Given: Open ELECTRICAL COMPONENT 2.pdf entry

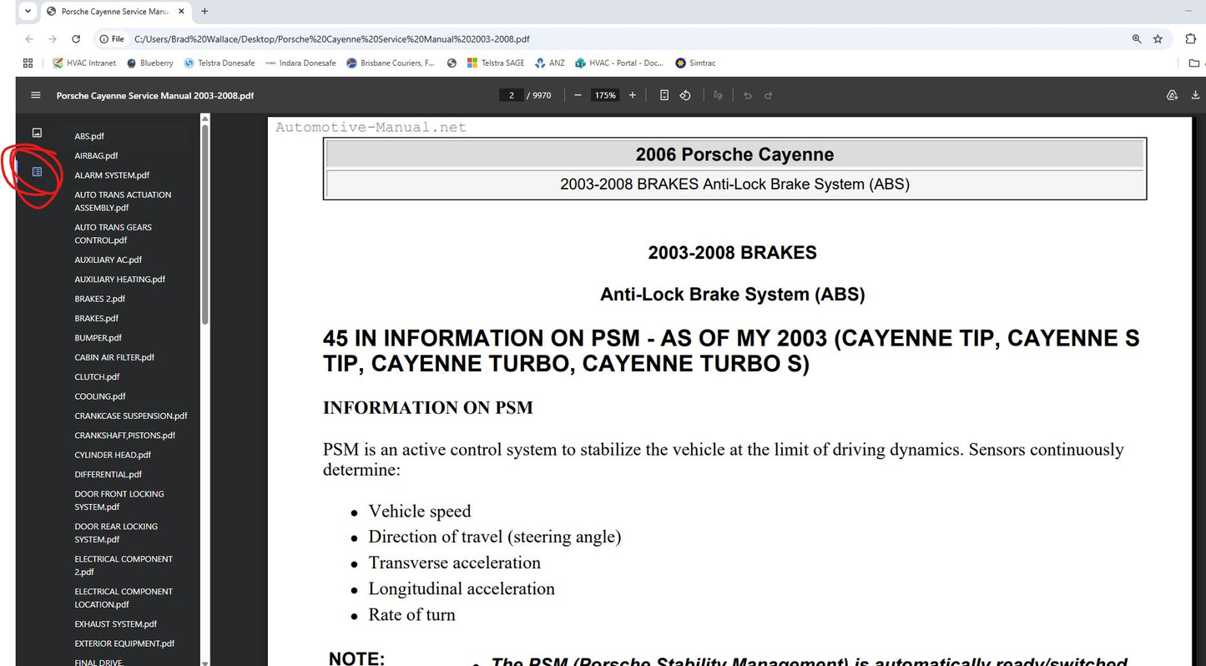Looking at the screenshot, I should coord(124,566).
